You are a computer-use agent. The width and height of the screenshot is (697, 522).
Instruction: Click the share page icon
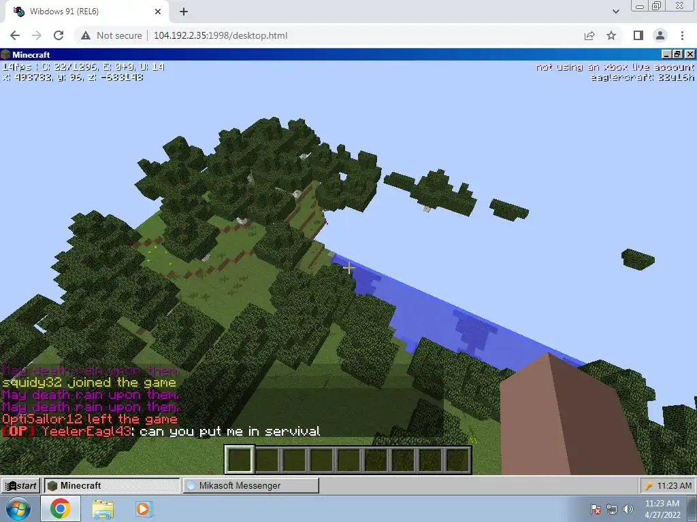(589, 35)
